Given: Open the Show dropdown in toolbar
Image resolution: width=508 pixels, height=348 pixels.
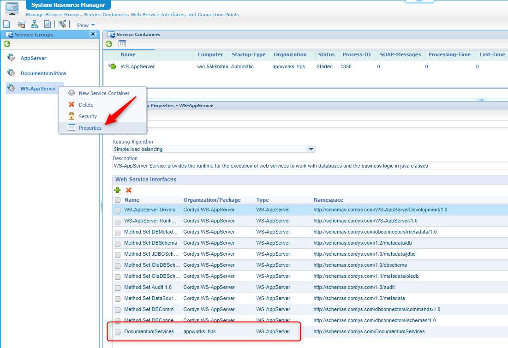Looking at the screenshot, I should [85, 25].
